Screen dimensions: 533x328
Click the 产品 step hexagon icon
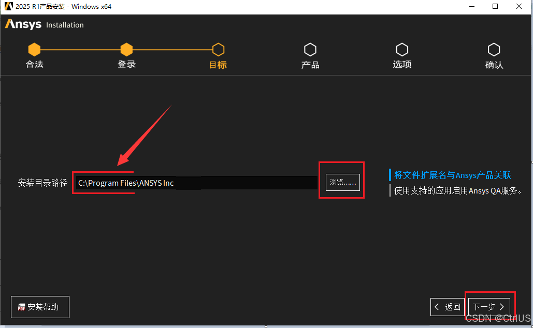point(310,50)
